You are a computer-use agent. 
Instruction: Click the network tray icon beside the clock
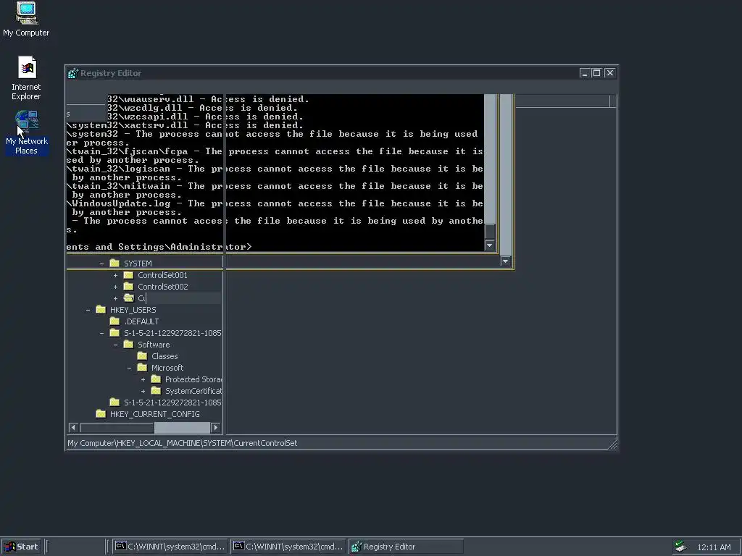pos(680,547)
